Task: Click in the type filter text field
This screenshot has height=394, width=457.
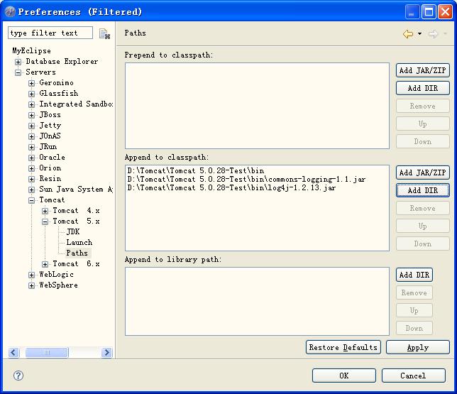Action: tap(50, 33)
